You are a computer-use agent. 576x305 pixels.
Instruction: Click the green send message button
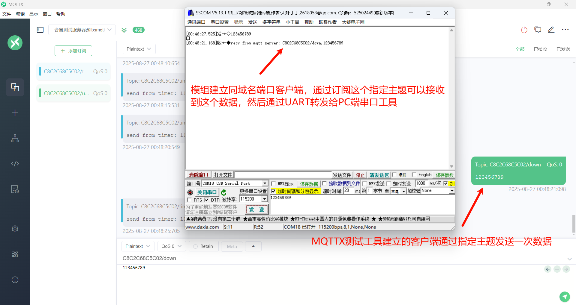[565, 297]
